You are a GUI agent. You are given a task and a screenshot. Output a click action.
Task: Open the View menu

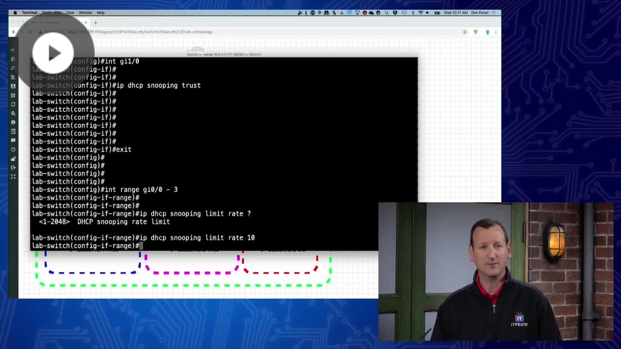(70, 13)
